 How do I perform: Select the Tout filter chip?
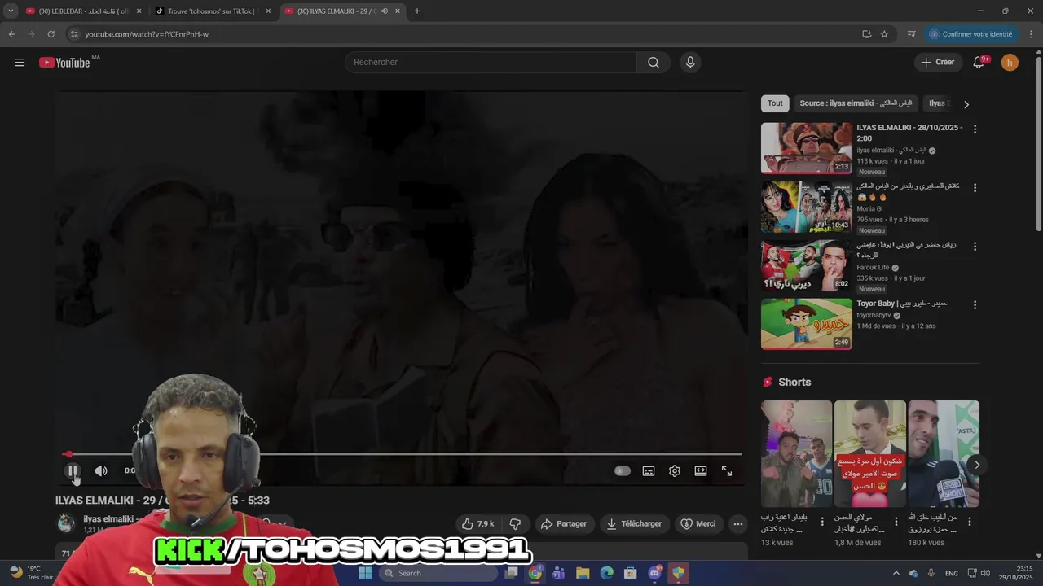click(x=775, y=103)
